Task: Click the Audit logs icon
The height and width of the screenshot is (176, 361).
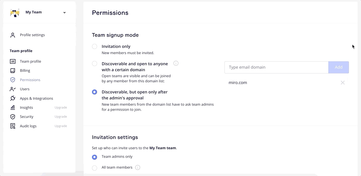Action: click(x=13, y=126)
